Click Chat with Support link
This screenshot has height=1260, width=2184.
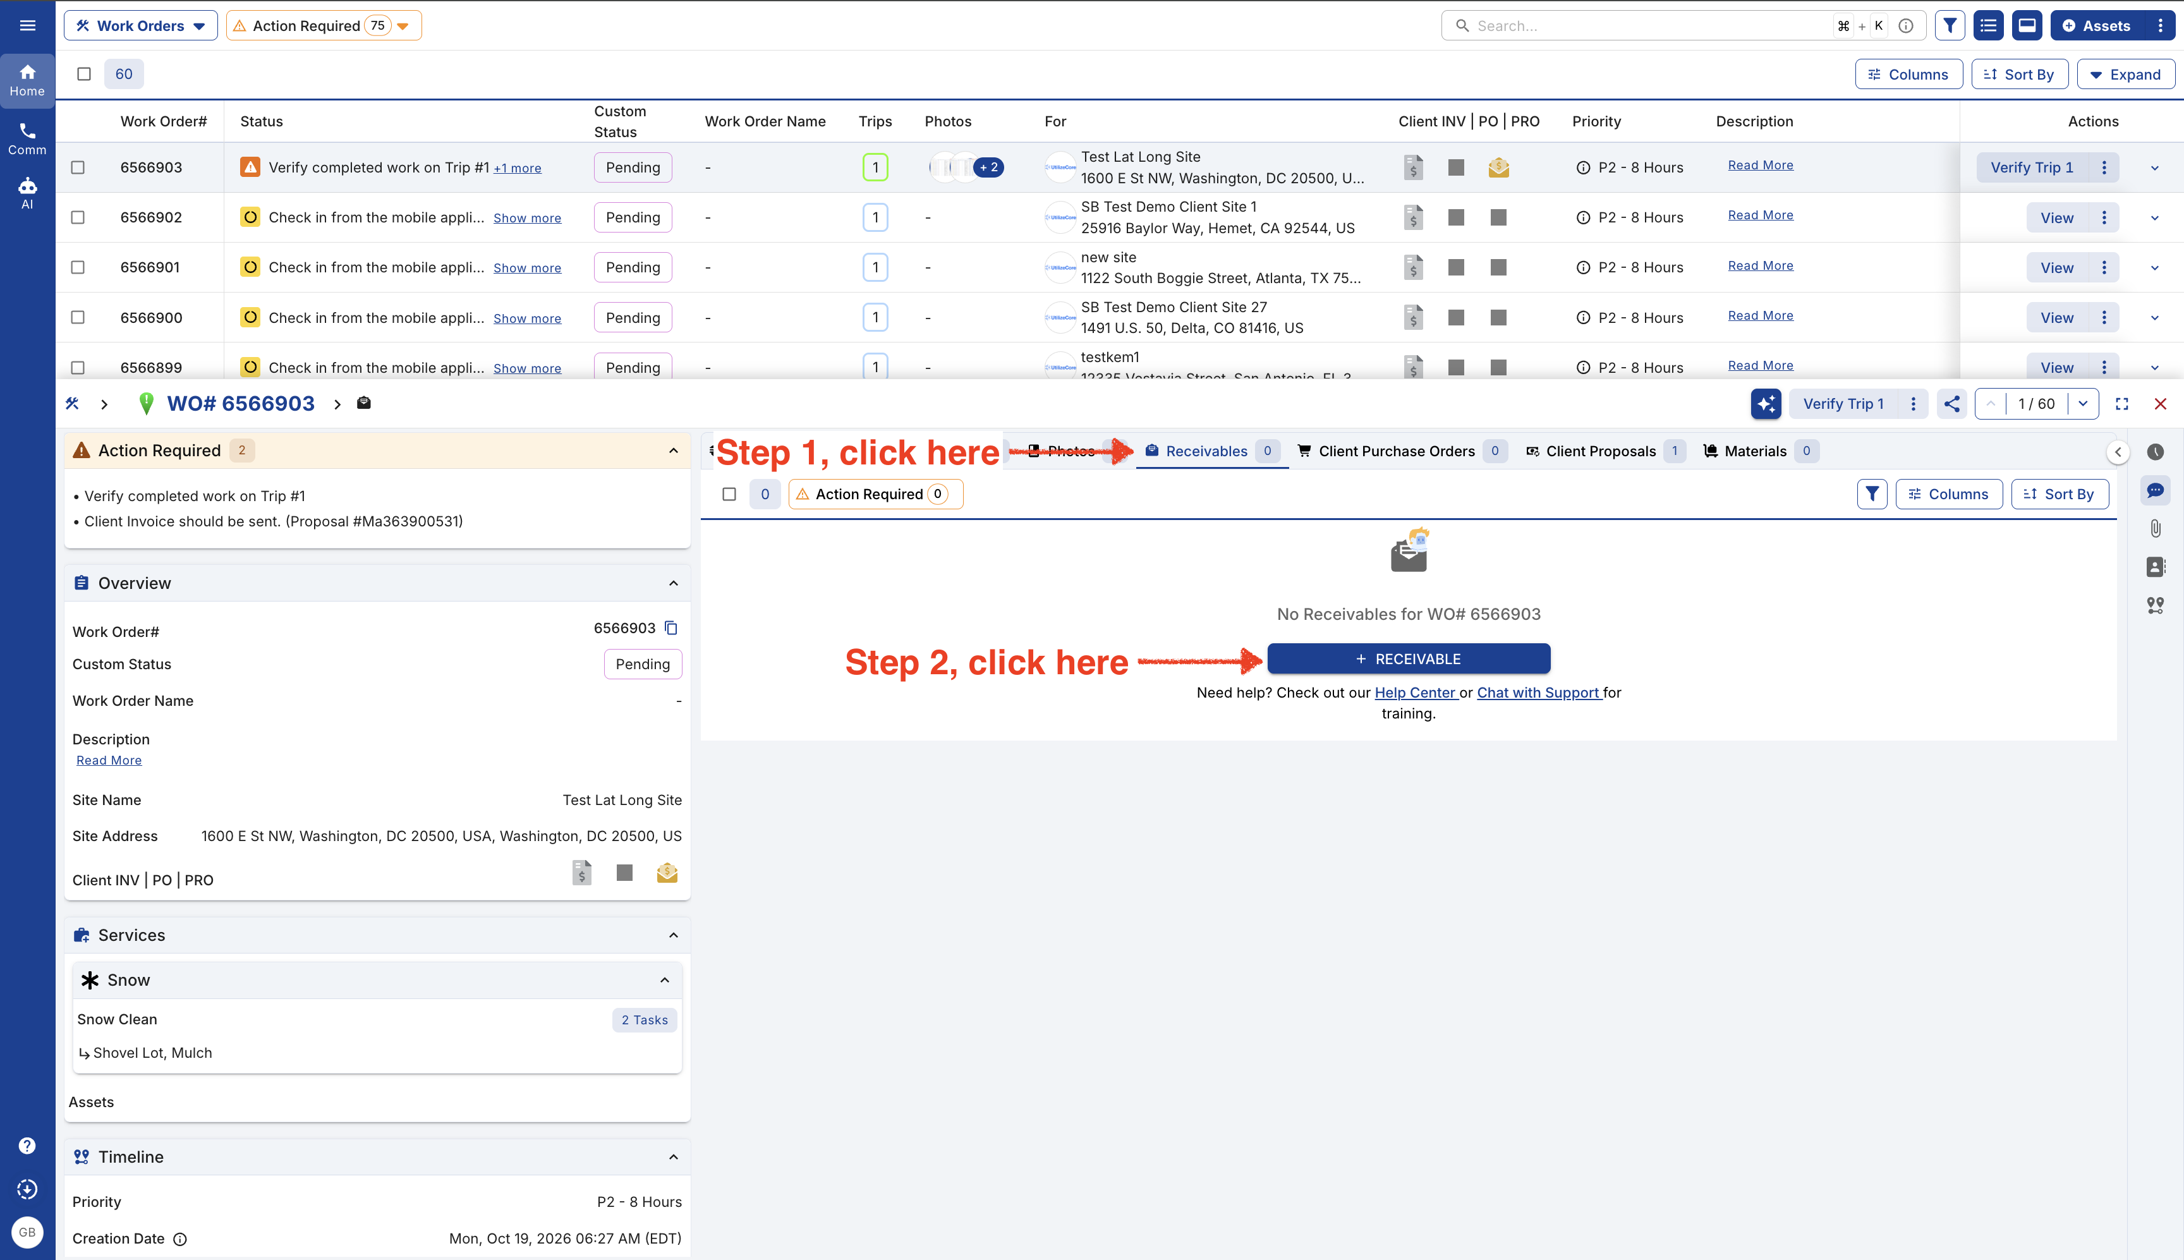coord(1539,693)
